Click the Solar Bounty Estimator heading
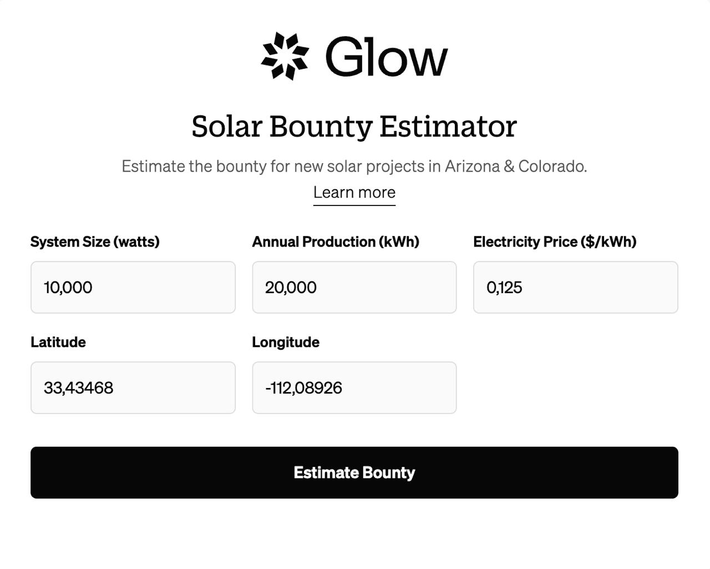This screenshot has width=710, height=569. pyautogui.click(x=354, y=126)
